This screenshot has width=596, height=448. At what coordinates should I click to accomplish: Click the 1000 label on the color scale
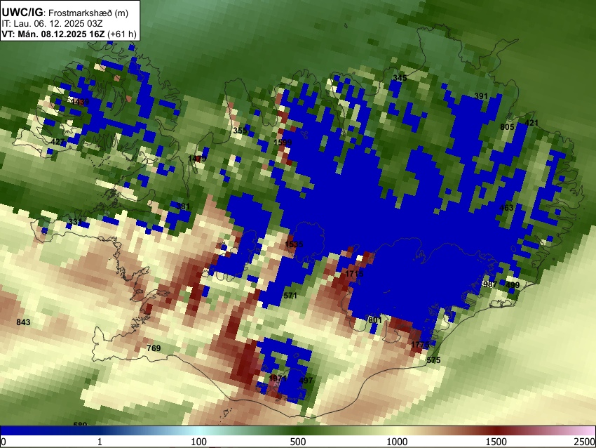[x=397, y=442]
